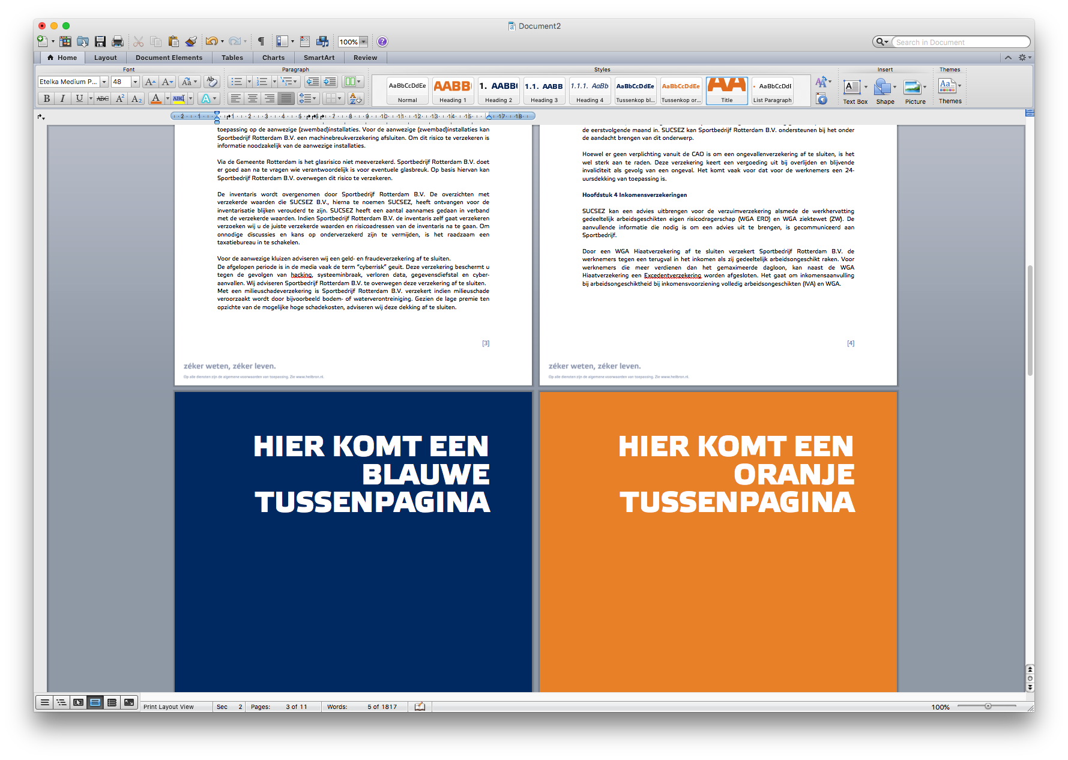Click the Save document icon
The image size is (1068, 760).
(x=100, y=41)
